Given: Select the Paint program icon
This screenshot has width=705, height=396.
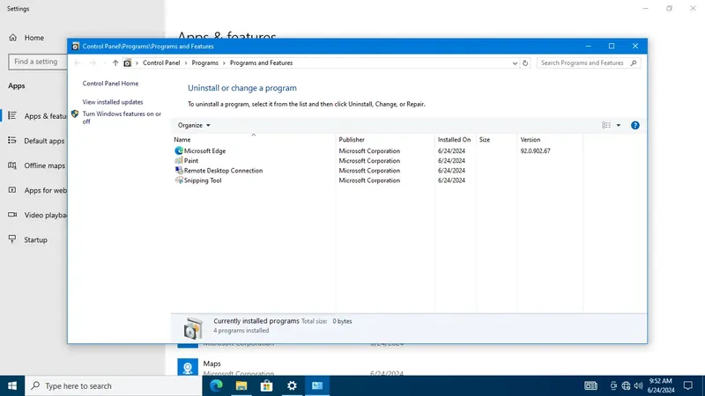Looking at the screenshot, I should point(179,161).
